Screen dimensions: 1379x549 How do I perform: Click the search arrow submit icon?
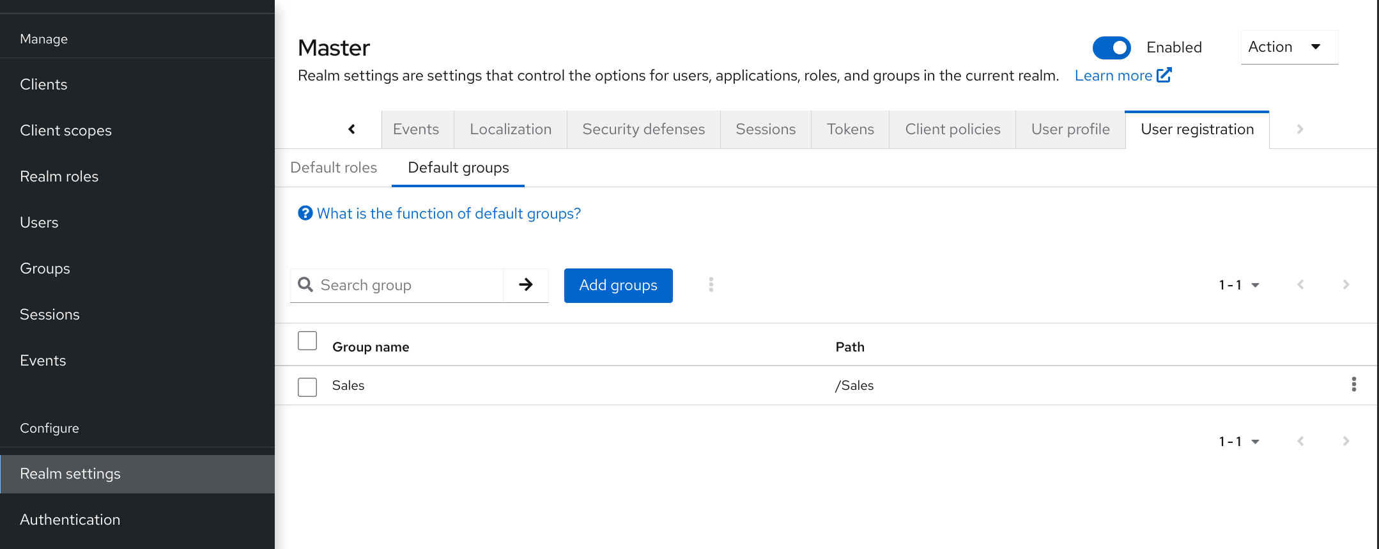click(x=525, y=285)
